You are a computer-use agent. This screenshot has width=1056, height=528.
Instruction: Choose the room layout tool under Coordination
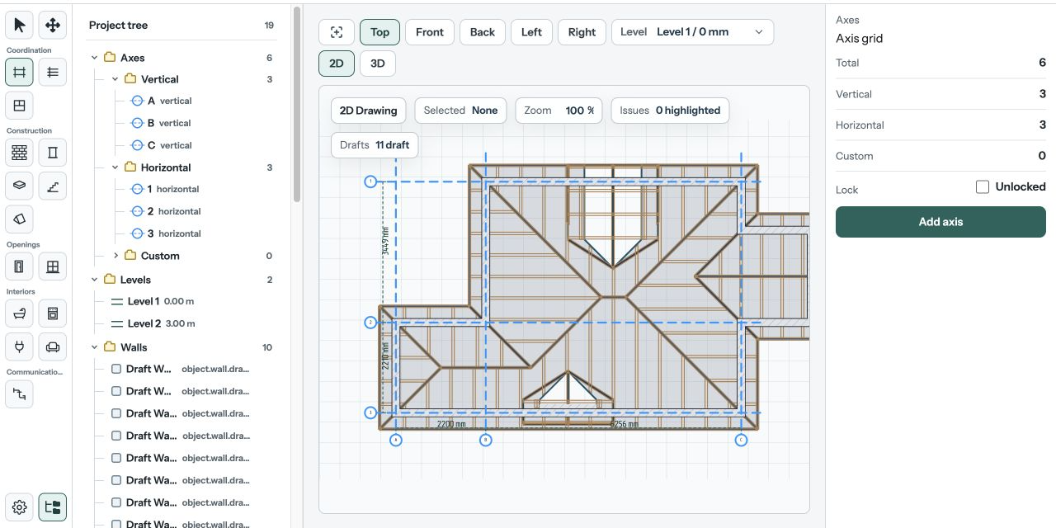[x=20, y=106]
